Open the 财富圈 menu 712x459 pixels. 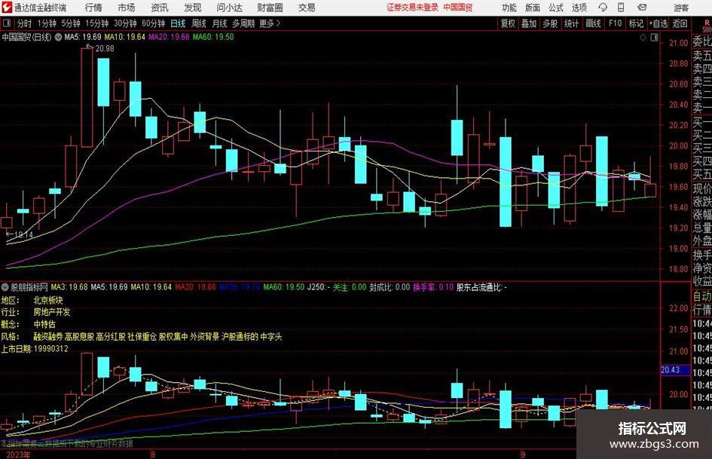tap(270, 8)
